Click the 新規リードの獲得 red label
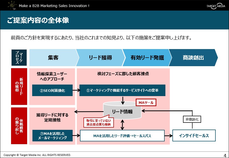Screen dimensions: 229x158 point(19,87)
